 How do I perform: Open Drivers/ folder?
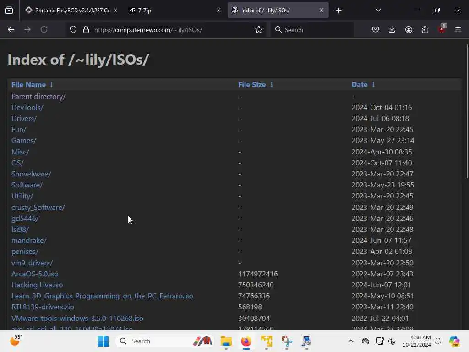[x=24, y=119]
